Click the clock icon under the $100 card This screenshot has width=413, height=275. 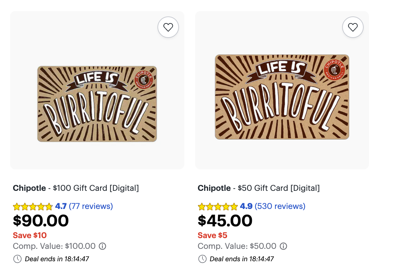[x=17, y=259]
